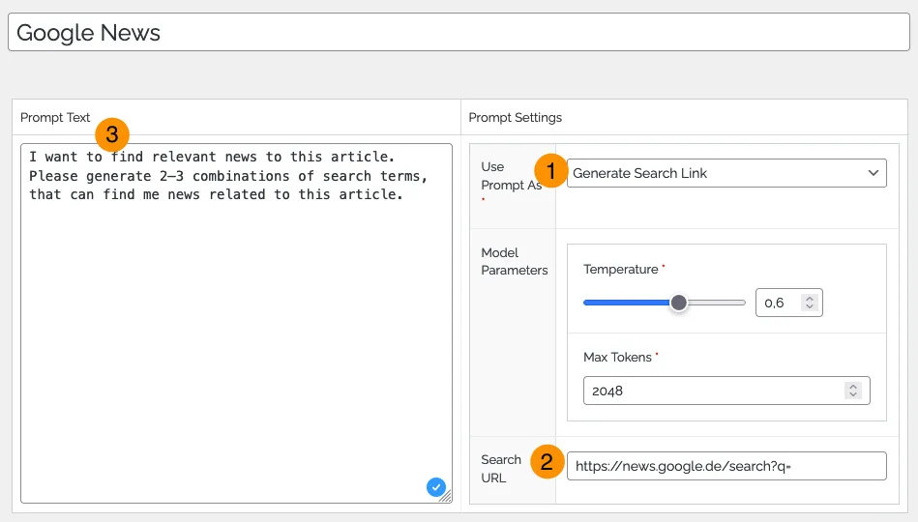This screenshot has height=522, width=918.
Task: Click the Max Tokens label
Action: [617, 357]
